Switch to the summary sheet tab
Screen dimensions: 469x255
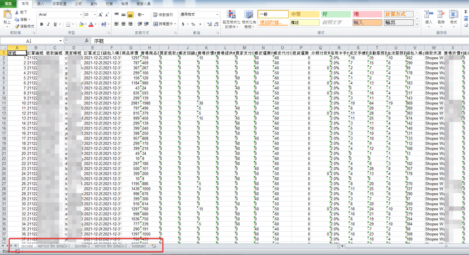click(x=139, y=246)
